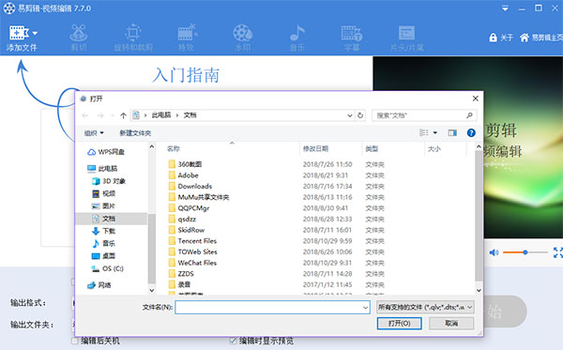Go forward in the Open dialog
Viewport: 563px width, 350px height.
pos(100,115)
